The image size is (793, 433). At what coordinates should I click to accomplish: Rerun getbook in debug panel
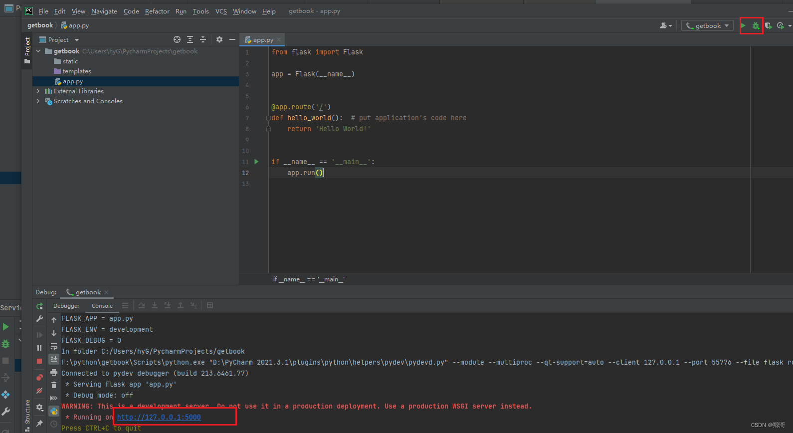pos(39,306)
